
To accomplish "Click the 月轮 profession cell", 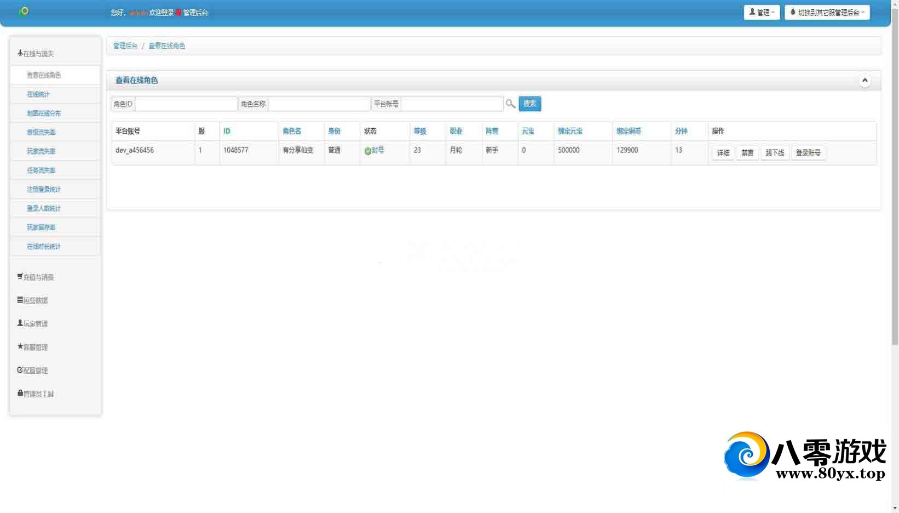I will pos(456,150).
